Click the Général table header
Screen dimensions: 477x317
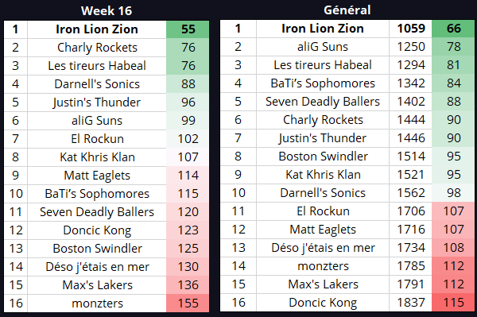pos(347,10)
